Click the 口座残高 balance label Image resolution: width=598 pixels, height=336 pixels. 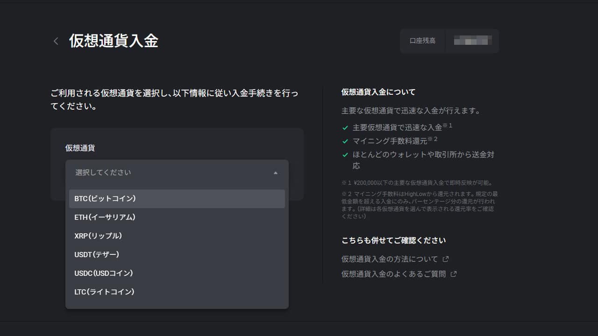[422, 41]
